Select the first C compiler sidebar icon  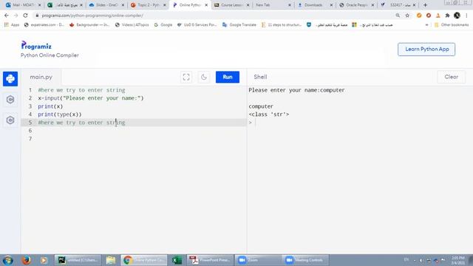(10, 100)
